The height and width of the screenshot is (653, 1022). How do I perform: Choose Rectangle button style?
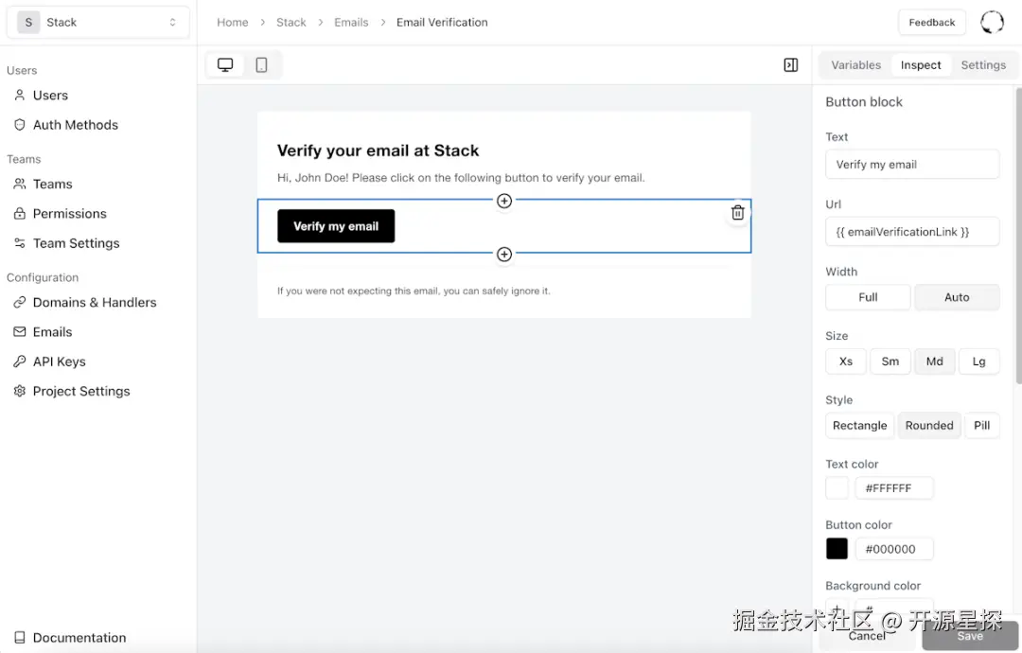(859, 426)
